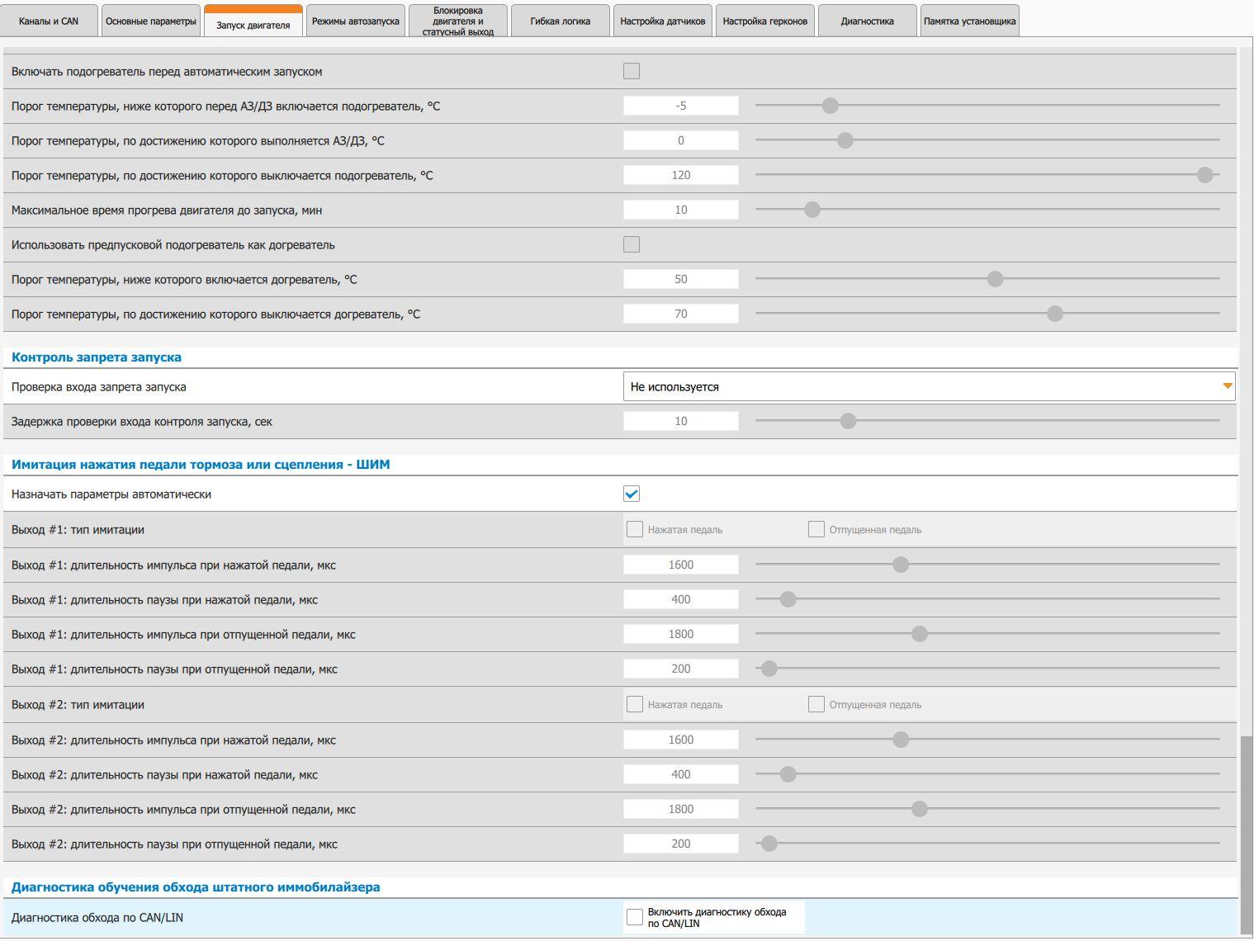Open Проверка входа запрета запуска dropdown
Image resolution: width=1254 pixels, height=941 pixels.
(x=929, y=386)
